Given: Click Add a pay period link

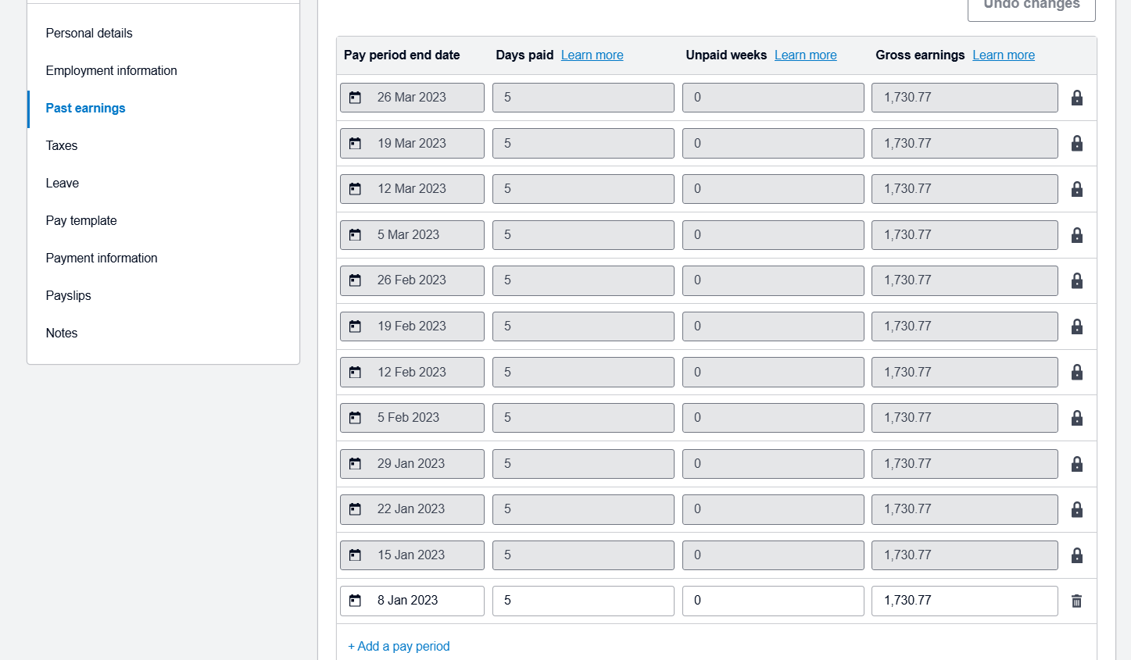Looking at the screenshot, I should pos(399,646).
